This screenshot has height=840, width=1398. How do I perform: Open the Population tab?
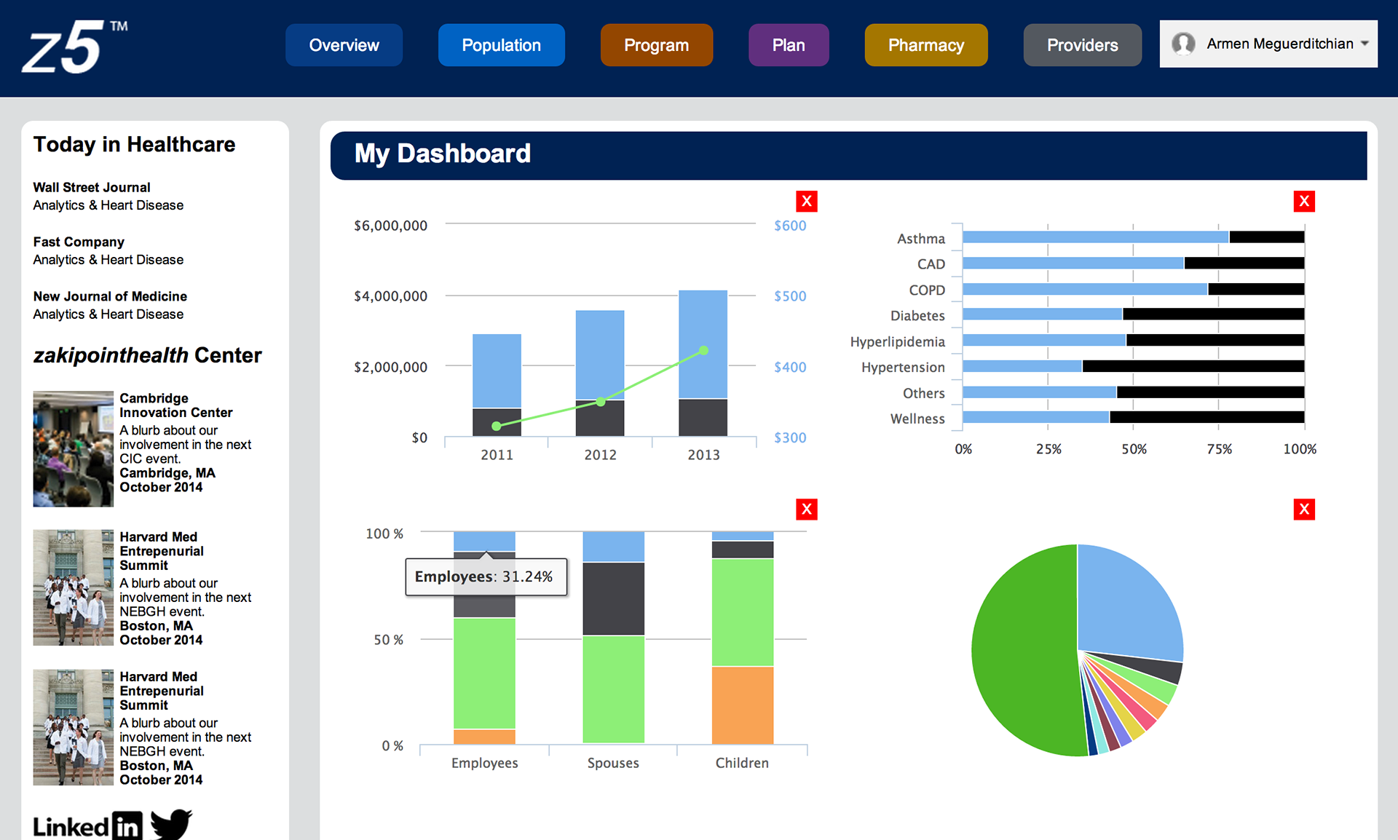[x=501, y=45]
